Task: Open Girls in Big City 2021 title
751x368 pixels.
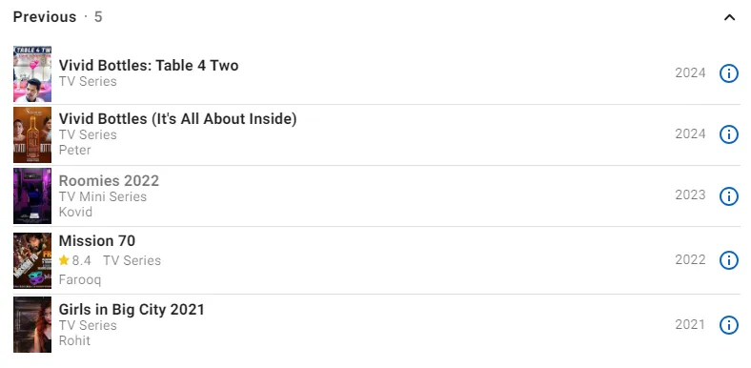Action: click(x=132, y=310)
